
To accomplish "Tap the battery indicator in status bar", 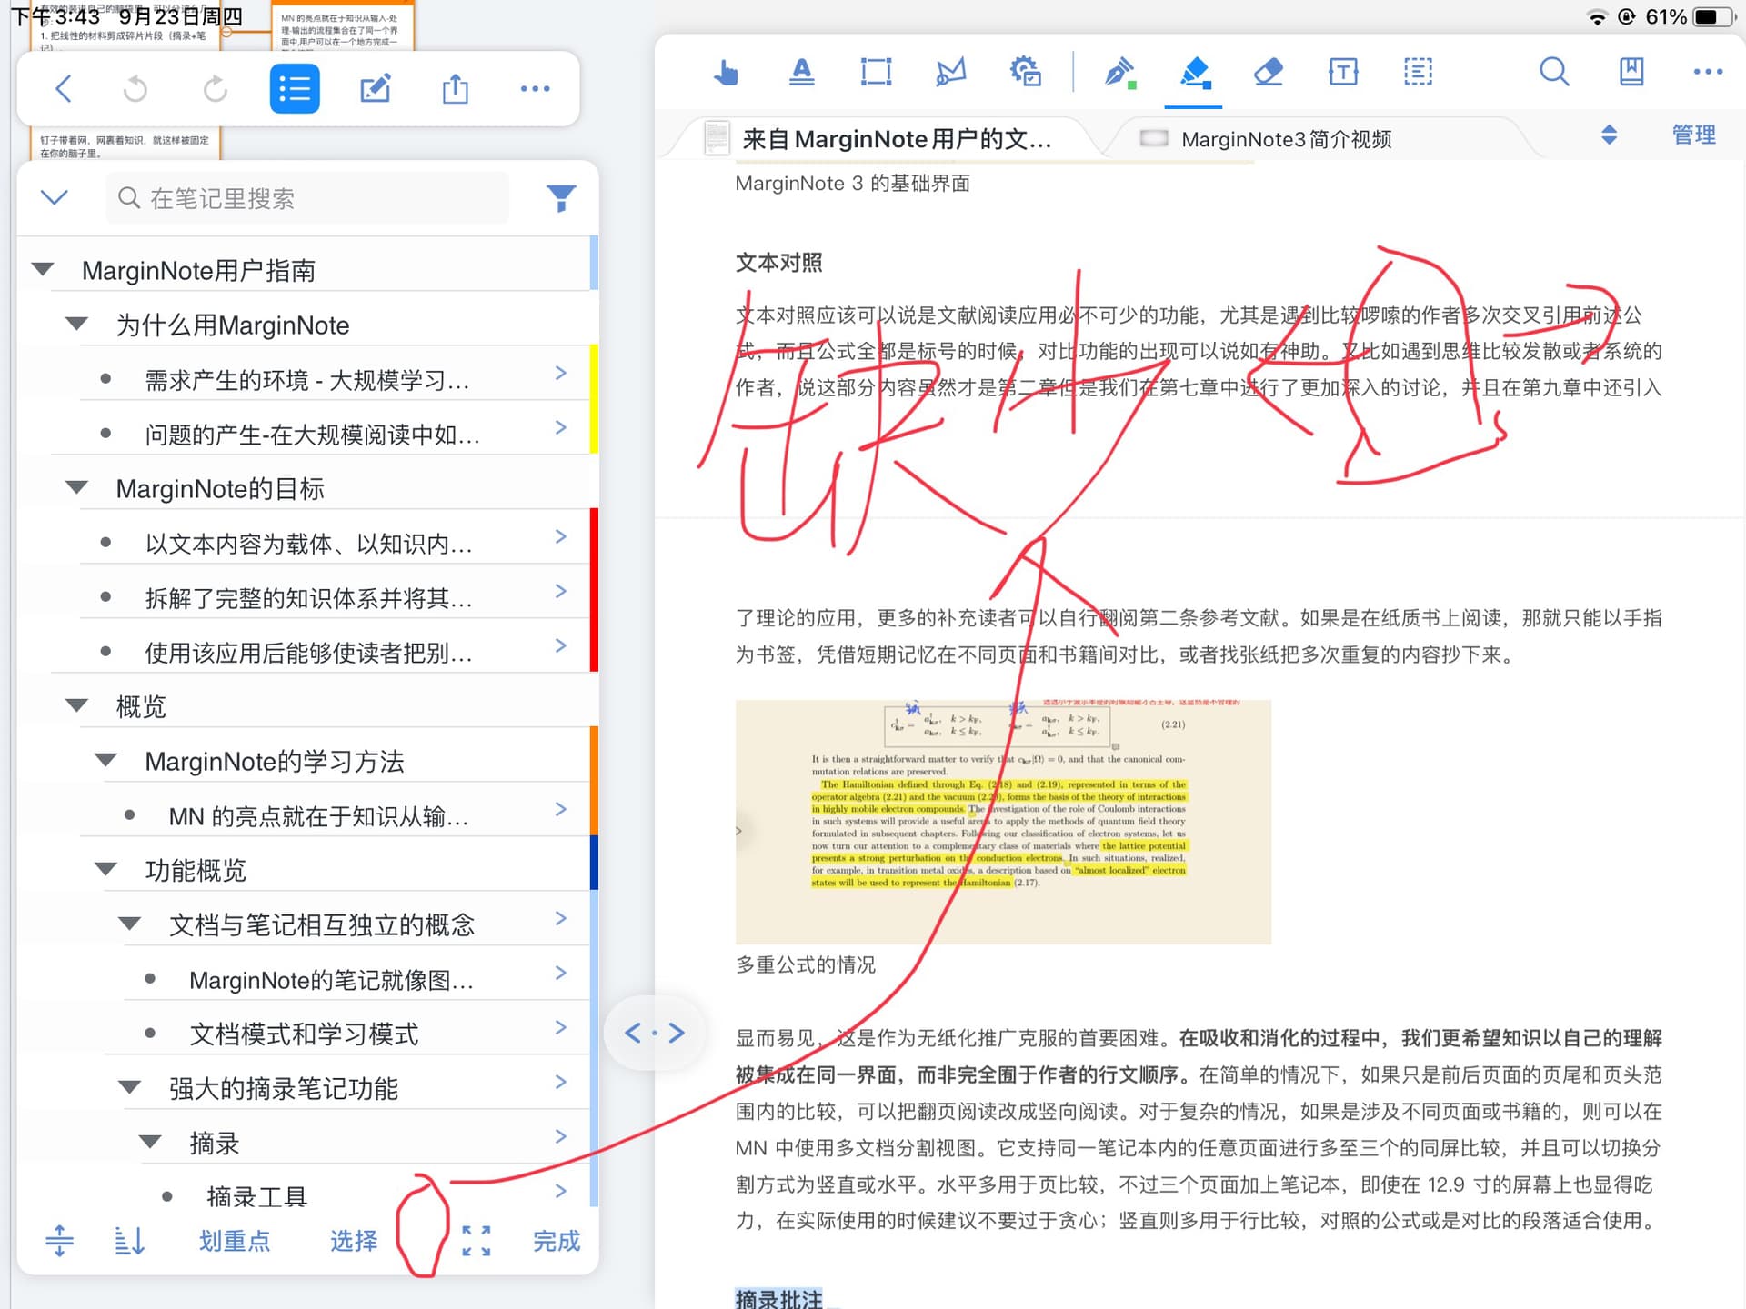I will tap(1713, 16).
